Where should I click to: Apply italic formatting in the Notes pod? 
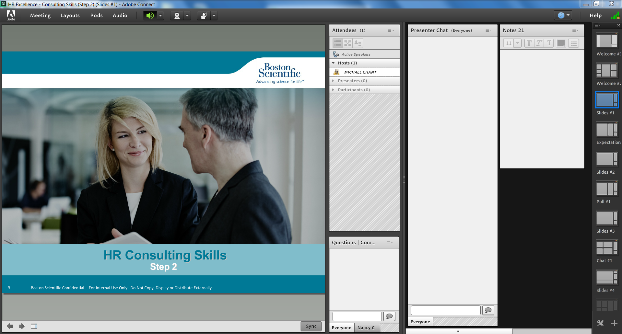pos(538,43)
